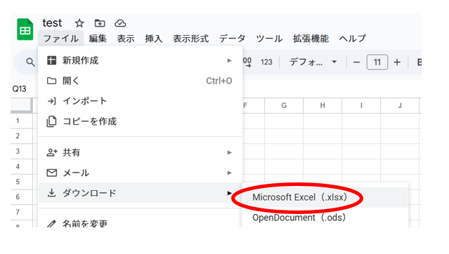Click the search magnifier icon in toolbar
The image size is (449, 254).
(30, 62)
